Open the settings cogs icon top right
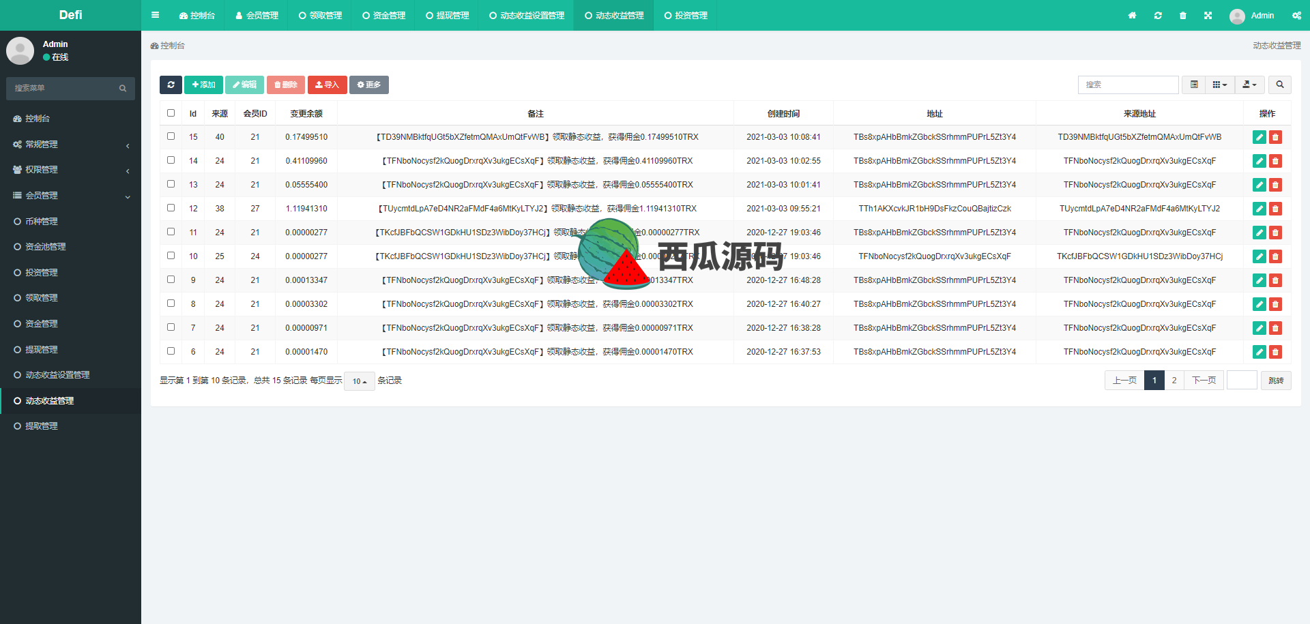This screenshot has height=624, width=1310. pos(1297,15)
